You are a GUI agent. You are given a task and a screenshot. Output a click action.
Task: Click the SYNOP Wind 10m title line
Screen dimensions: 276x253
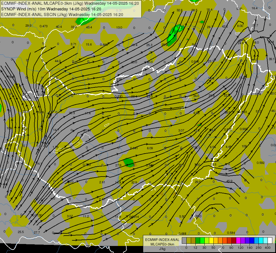coord(51,9)
